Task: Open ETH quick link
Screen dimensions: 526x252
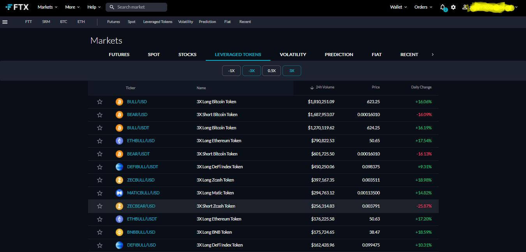Action: [x=81, y=22]
